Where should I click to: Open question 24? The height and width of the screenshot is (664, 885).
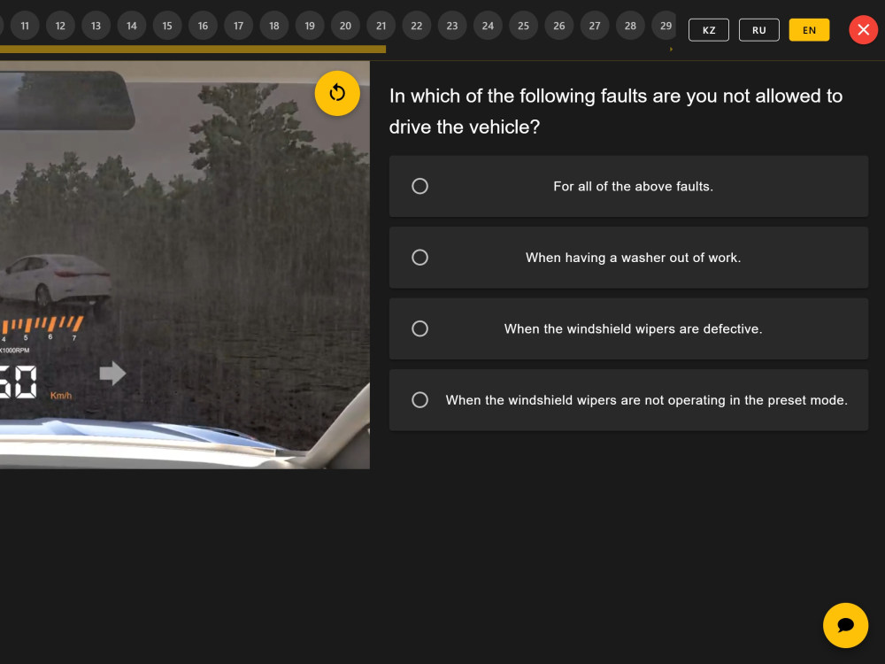[x=488, y=26]
